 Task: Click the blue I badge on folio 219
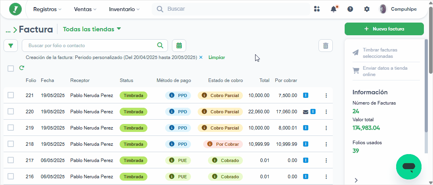pos(306,128)
